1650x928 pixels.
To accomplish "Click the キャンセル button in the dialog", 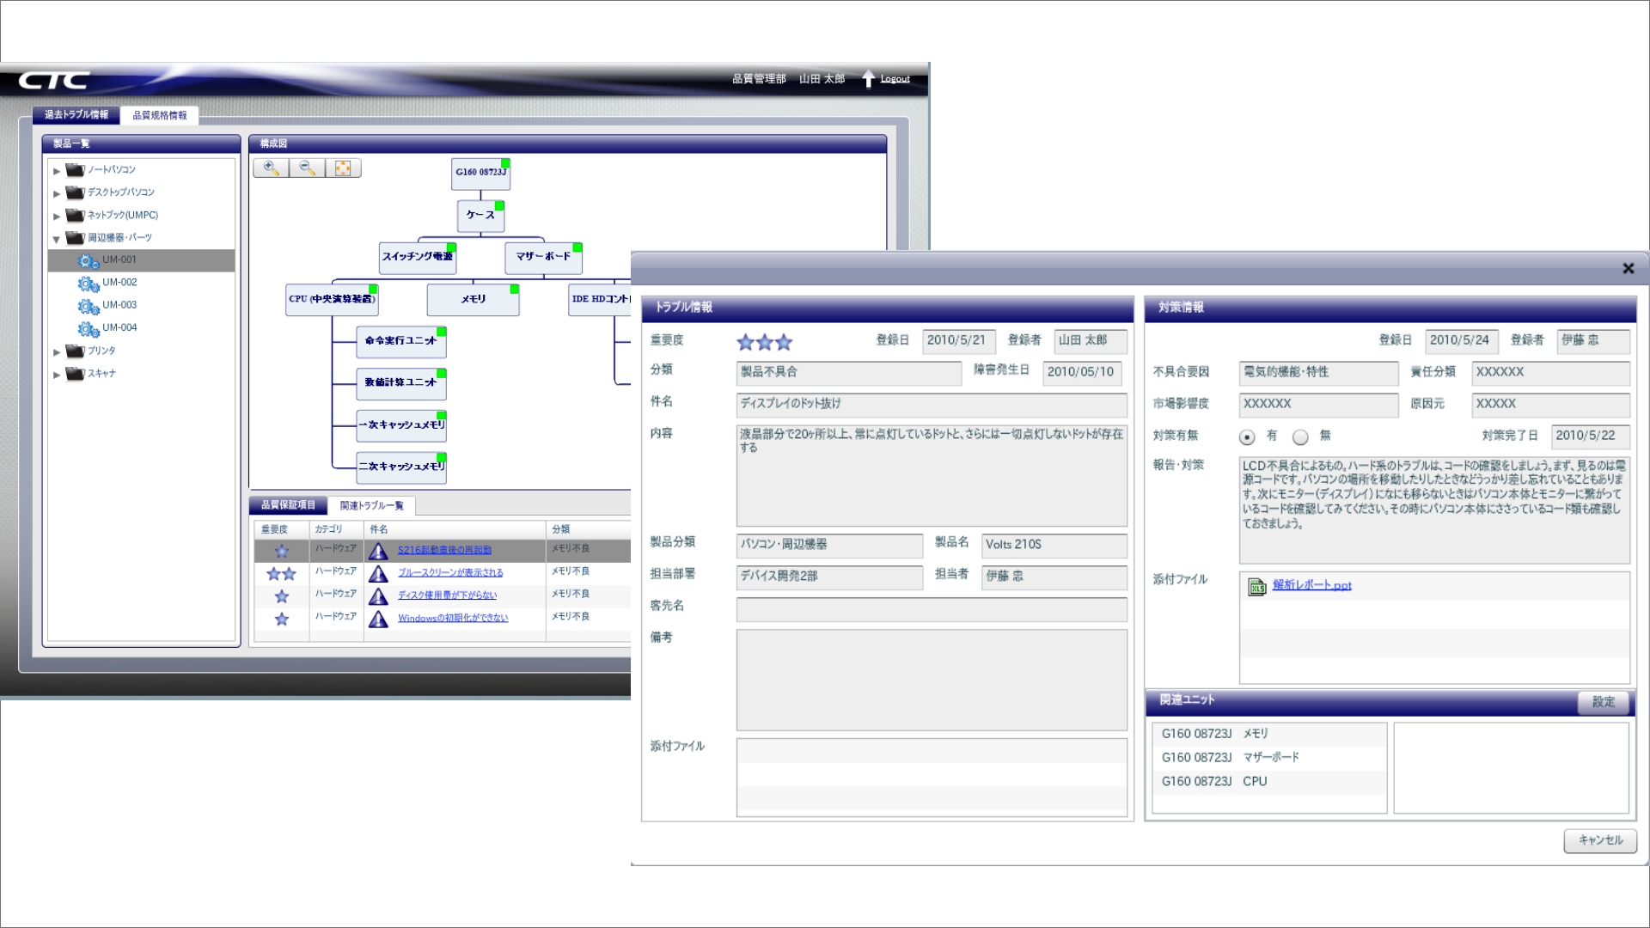I will [x=1598, y=841].
